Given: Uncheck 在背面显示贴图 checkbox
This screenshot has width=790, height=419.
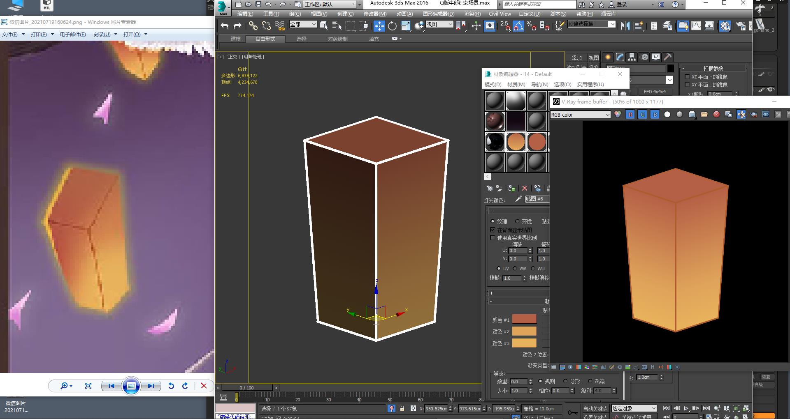Looking at the screenshot, I should click(x=493, y=230).
